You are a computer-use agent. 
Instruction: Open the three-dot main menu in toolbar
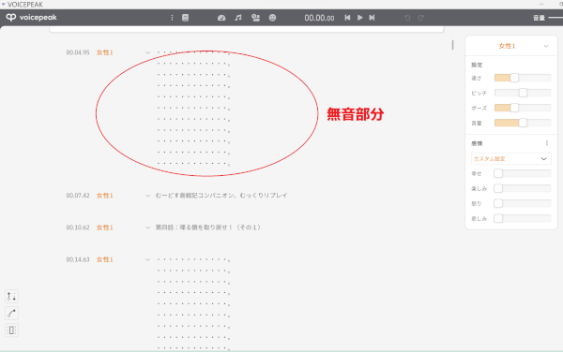click(172, 18)
